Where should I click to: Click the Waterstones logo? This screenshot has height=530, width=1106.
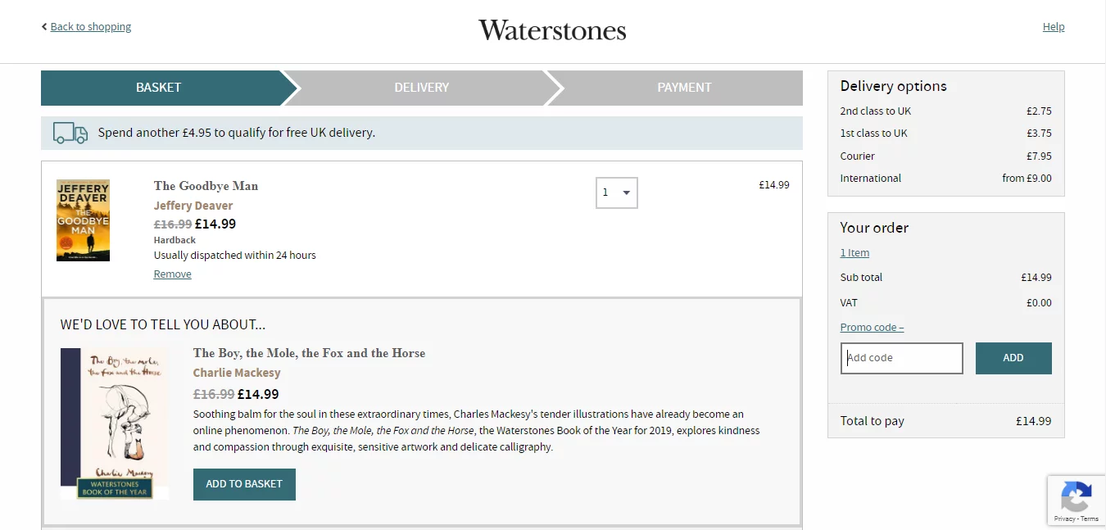pos(552,30)
